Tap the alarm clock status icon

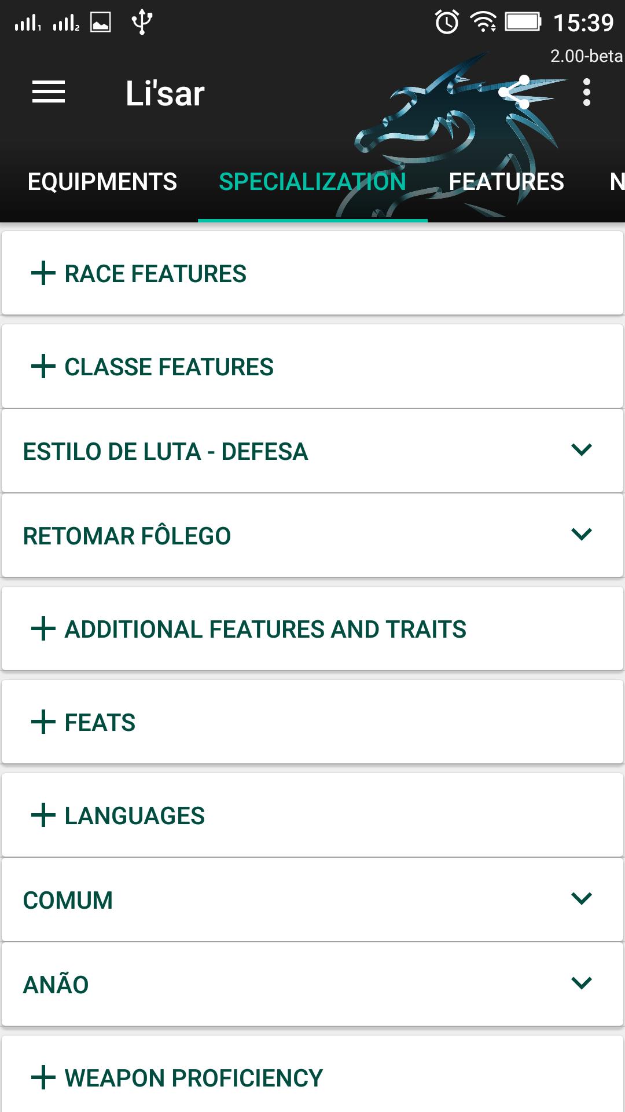[447, 23]
